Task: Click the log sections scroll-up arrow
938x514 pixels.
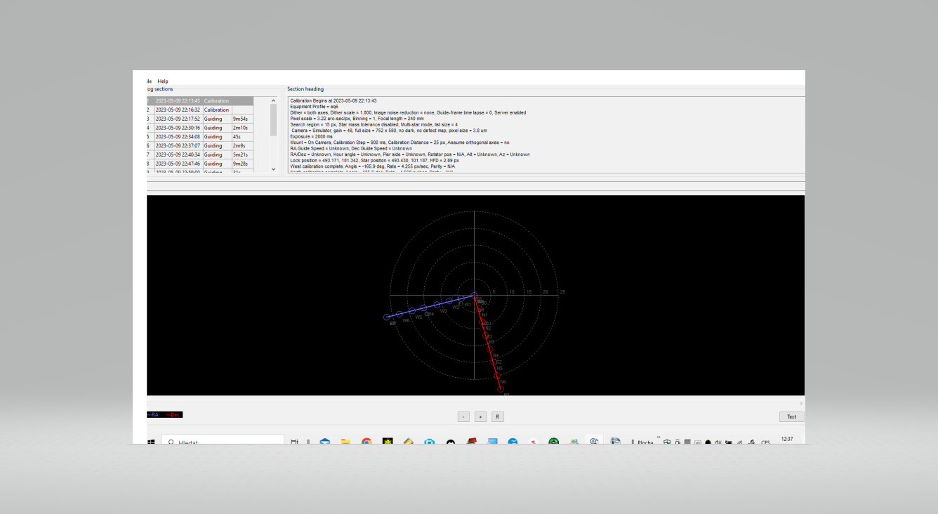Action: click(274, 100)
